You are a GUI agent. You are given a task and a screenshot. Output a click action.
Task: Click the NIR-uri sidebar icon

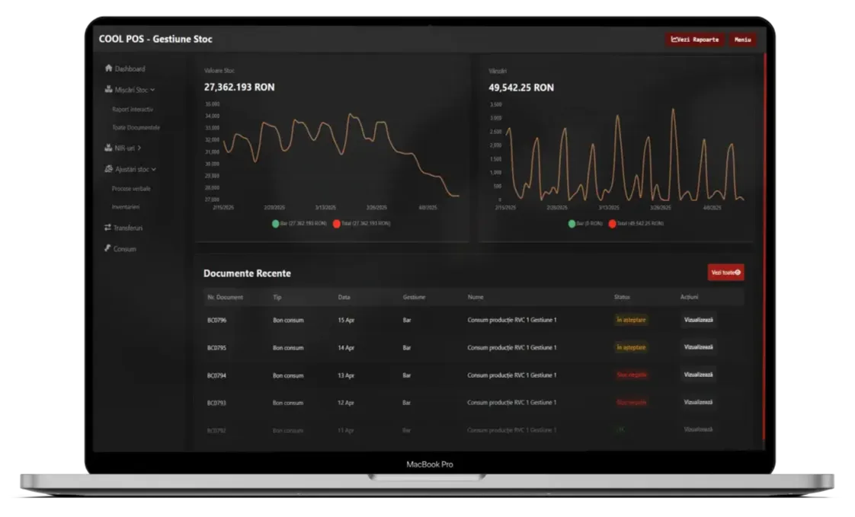coord(108,148)
